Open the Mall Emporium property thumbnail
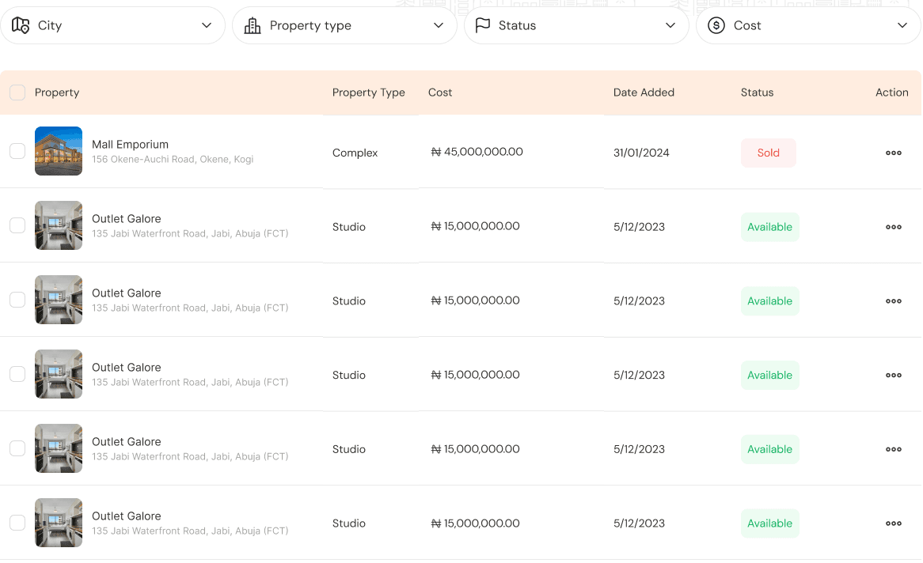923x563 pixels. pyautogui.click(x=59, y=151)
